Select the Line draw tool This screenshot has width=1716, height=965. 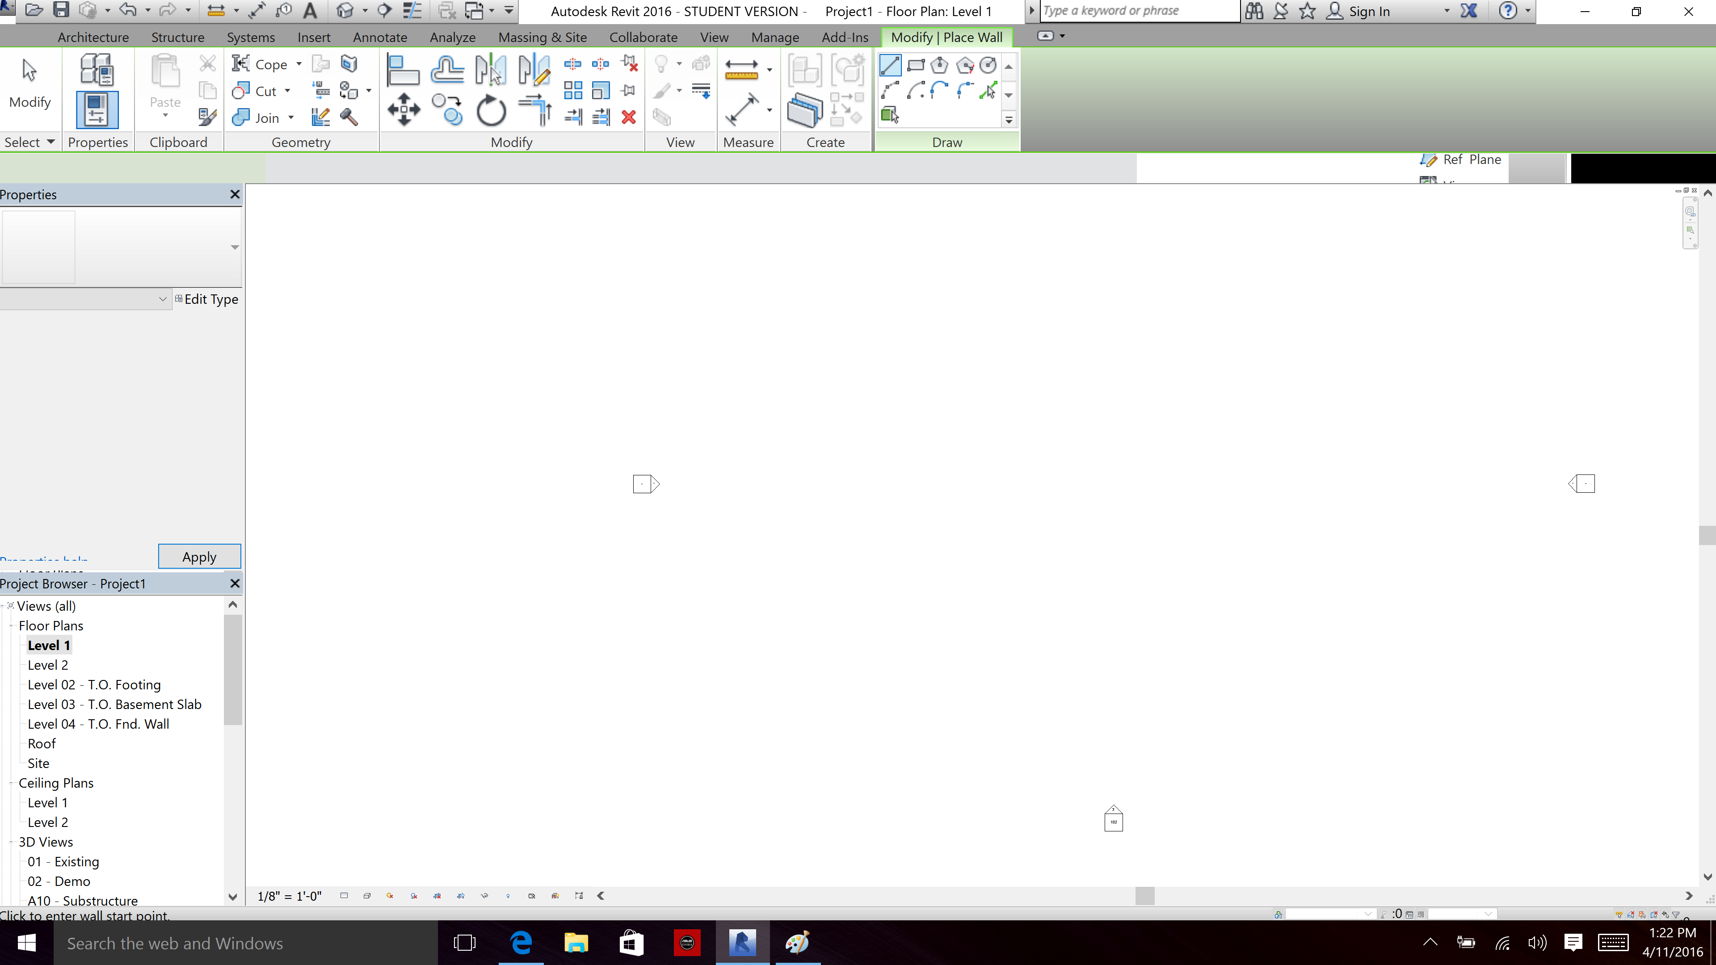click(x=890, y=65)
